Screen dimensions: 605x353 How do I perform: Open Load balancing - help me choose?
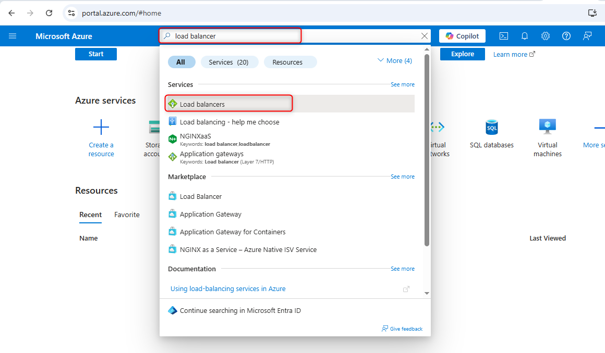coord(292,122)
